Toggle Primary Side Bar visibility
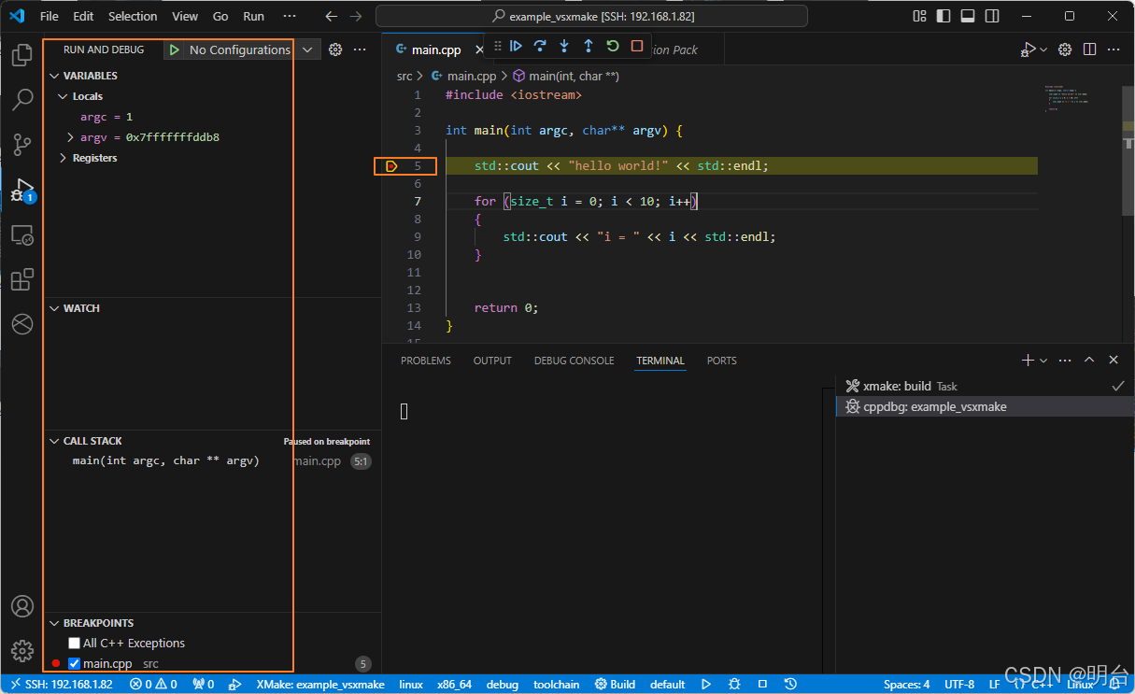The image size is (1135, 694). coord(943,16)
